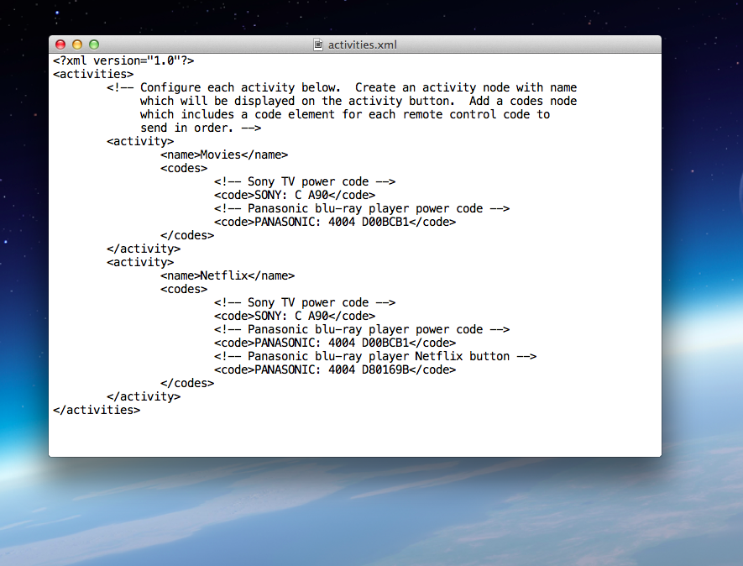Viewport: 743px width, 566px height.
Task: Click Sony TV power comment in Netflix activity
Action: tap(305, 302)
